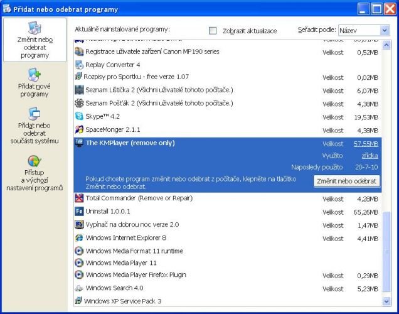Click the 19,53MB size of Skype
Screen dimensions: 399x314
[x=366, y=117]
